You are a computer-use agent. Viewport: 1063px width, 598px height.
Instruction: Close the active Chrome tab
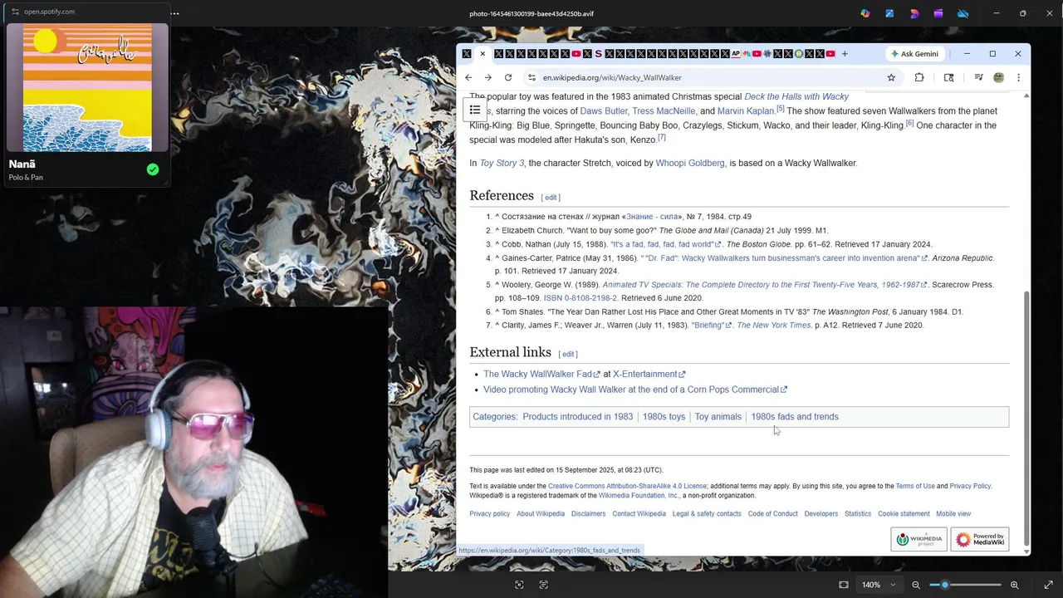coord(483,54)
